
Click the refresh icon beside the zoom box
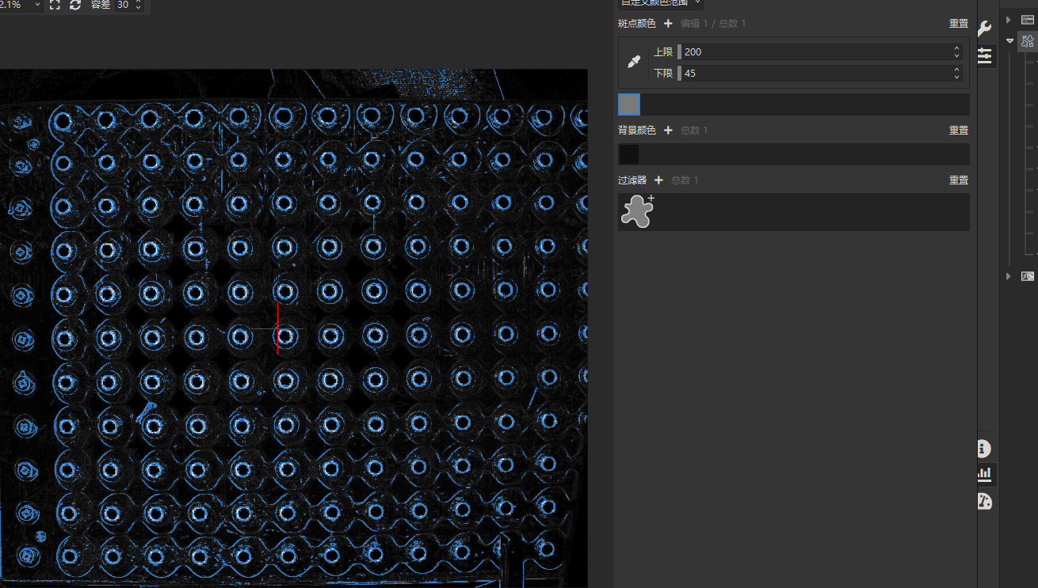click(x=75, y=5)
